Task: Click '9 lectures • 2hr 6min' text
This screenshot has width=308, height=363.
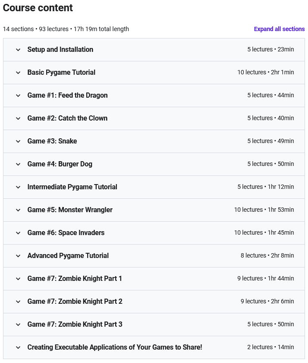Action: pyautogui.click(x=267, y=302)
